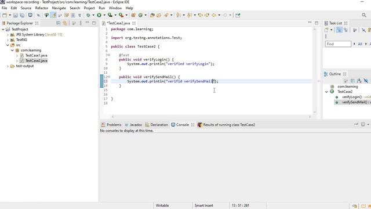Maximize the editor area
This screenshot has width=371, height=209.
[317, 23]
